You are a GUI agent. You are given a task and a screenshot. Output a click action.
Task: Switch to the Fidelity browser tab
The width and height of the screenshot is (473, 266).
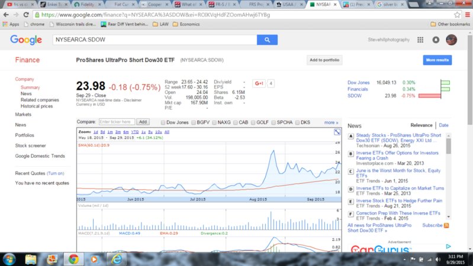[87, 4]
